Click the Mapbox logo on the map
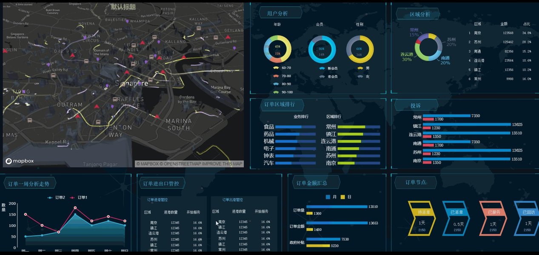 20,161
